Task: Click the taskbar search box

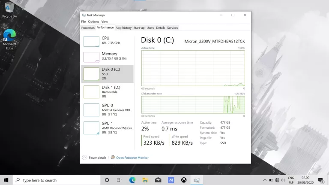Action: 57,180
